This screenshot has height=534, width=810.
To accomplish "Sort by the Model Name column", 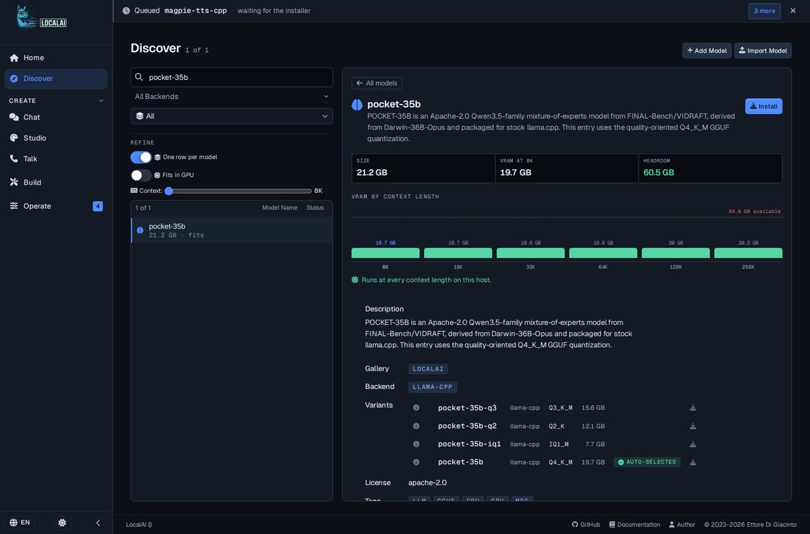I will tap(279, 208).
